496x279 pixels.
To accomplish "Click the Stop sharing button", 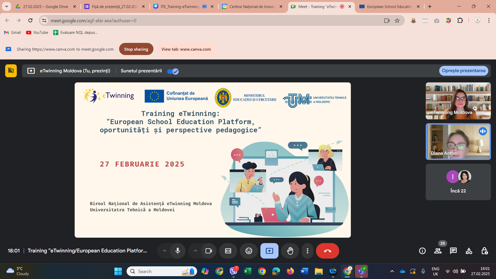I will click(136, 49).
